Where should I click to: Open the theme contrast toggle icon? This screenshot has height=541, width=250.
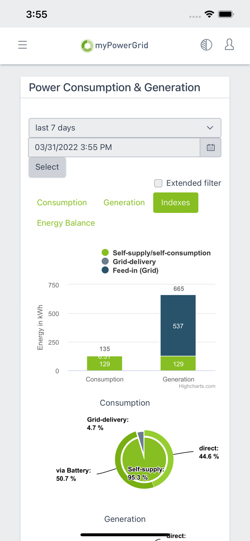206,44
